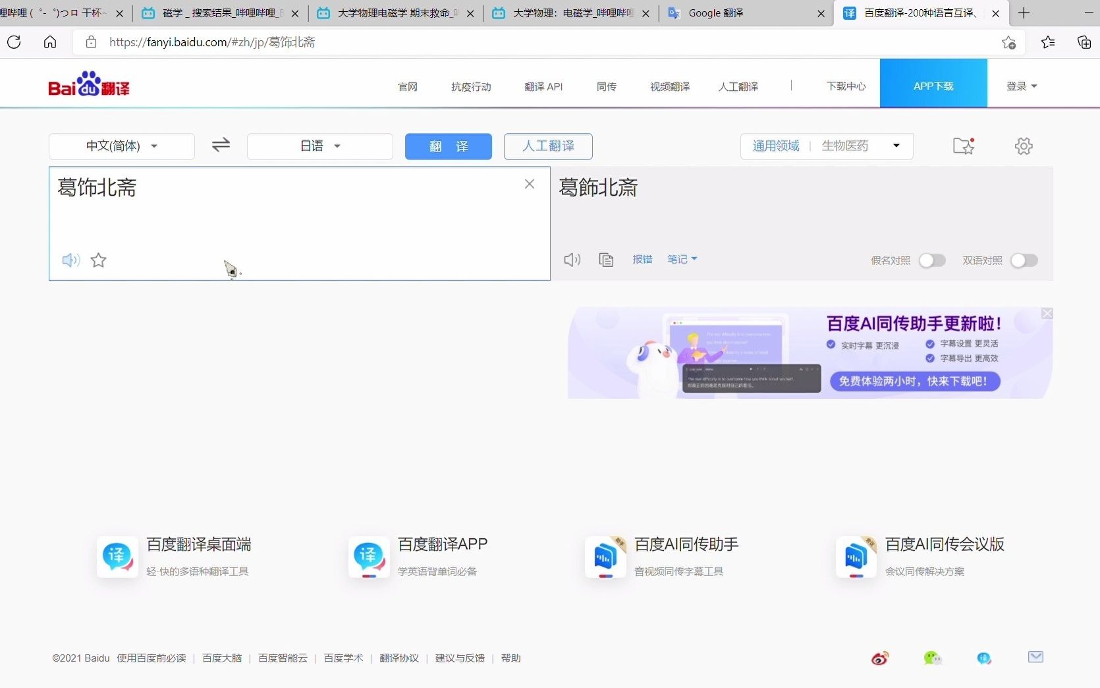Click 报错 link under translation
This screenshot has width=1100, height=688.
click(x=642, y=260)
